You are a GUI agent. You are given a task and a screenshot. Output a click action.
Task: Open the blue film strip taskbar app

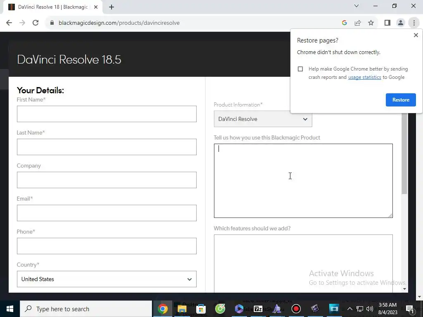tap(334, 309)
